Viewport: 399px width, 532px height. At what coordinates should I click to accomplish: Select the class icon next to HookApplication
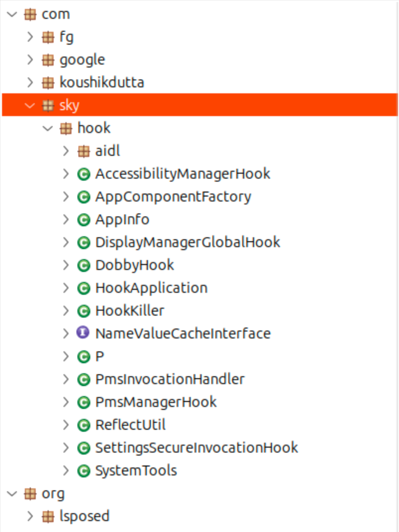pyautogui.click(x=83, y=288)
